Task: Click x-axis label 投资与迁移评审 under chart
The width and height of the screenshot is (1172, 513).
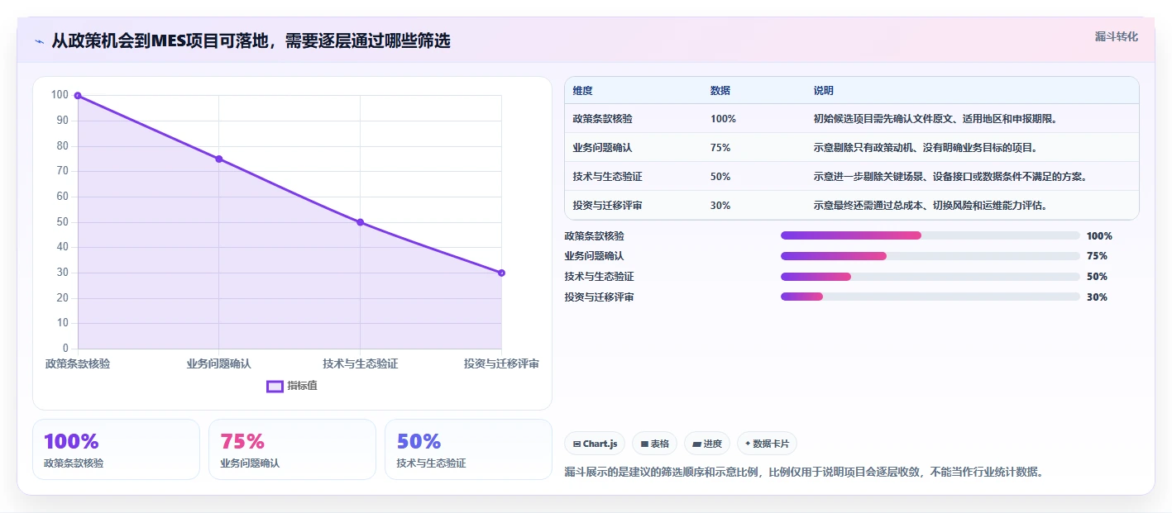Action: pyautogui.click(x=501, y=363)
